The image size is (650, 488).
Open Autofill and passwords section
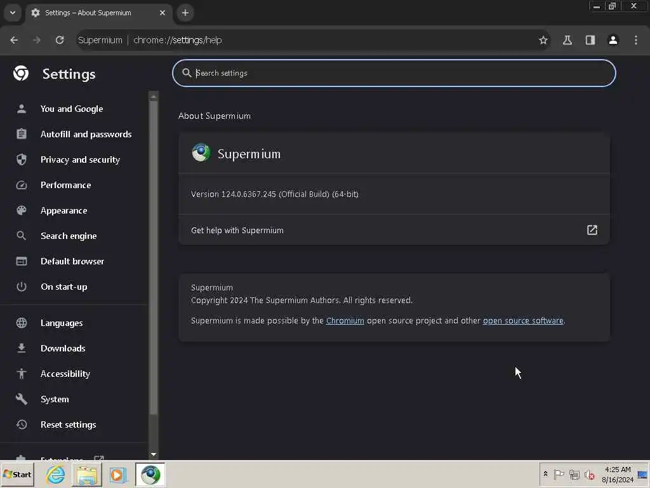point(86,134)
